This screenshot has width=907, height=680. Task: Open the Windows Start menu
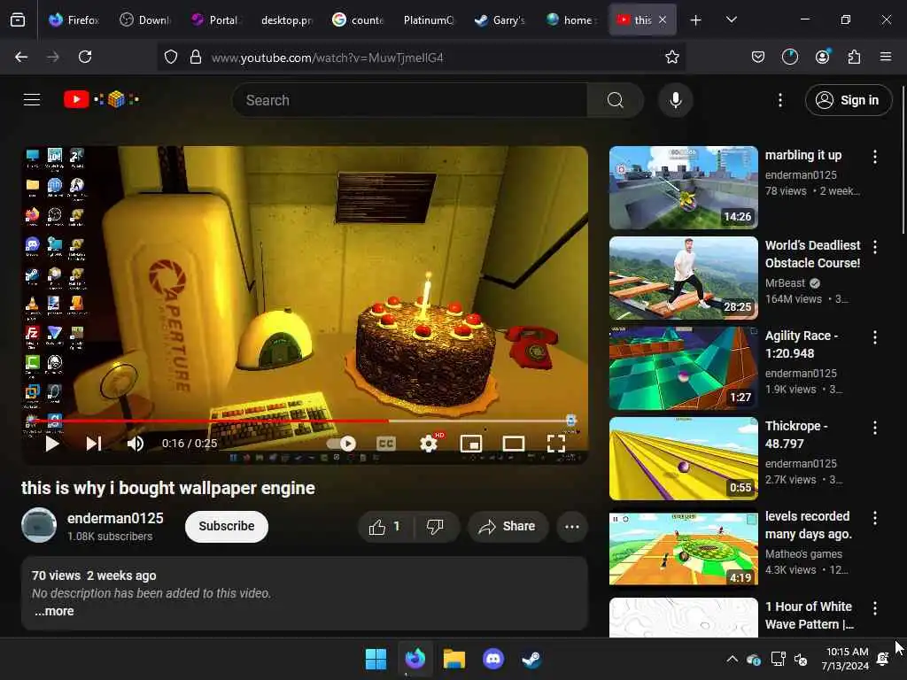(x=376, y=659)
